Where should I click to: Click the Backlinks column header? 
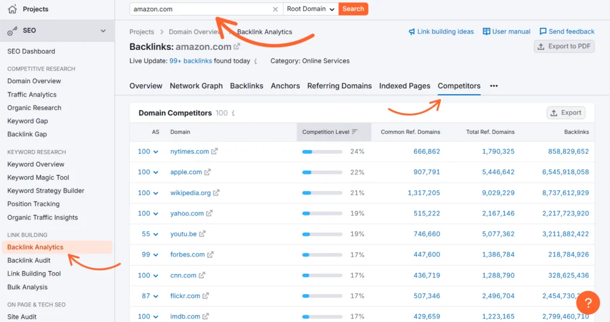[x=576, y=132]
